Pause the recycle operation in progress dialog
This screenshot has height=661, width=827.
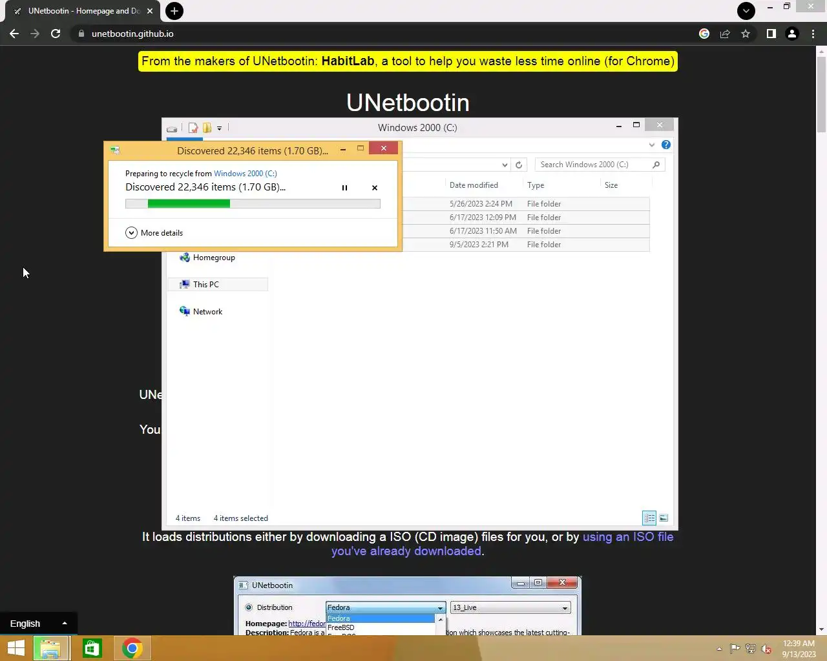(x=344, y=188)
